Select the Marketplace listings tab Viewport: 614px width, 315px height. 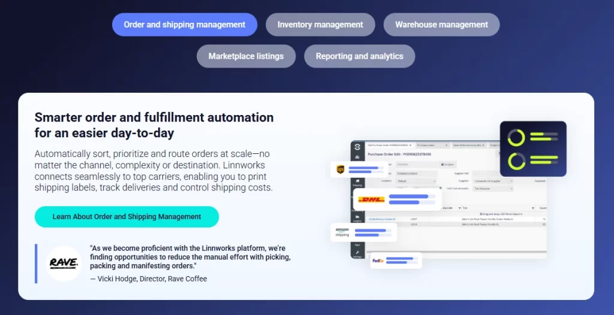click(246, 56)
